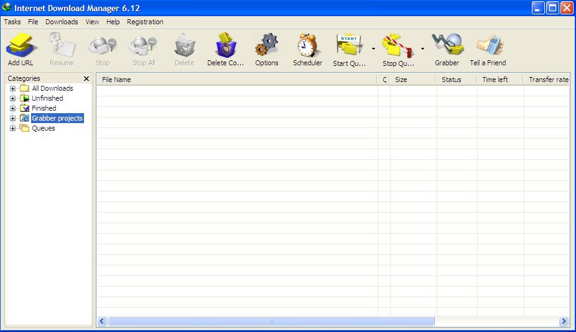Viewport: 576px width, 332px height.
Task: Sort by Time left column header
Action: pos(500,80)
